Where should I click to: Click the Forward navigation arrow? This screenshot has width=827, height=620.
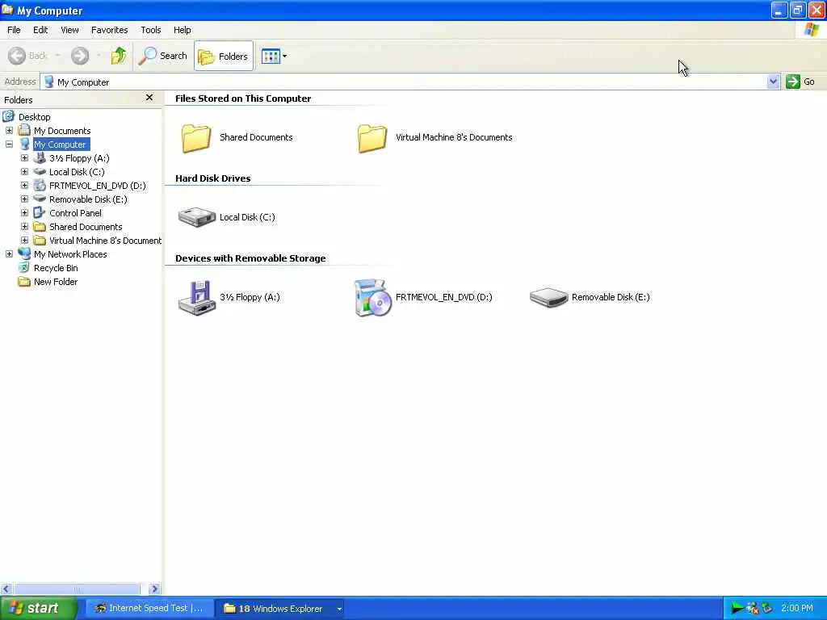coord(80,56)
